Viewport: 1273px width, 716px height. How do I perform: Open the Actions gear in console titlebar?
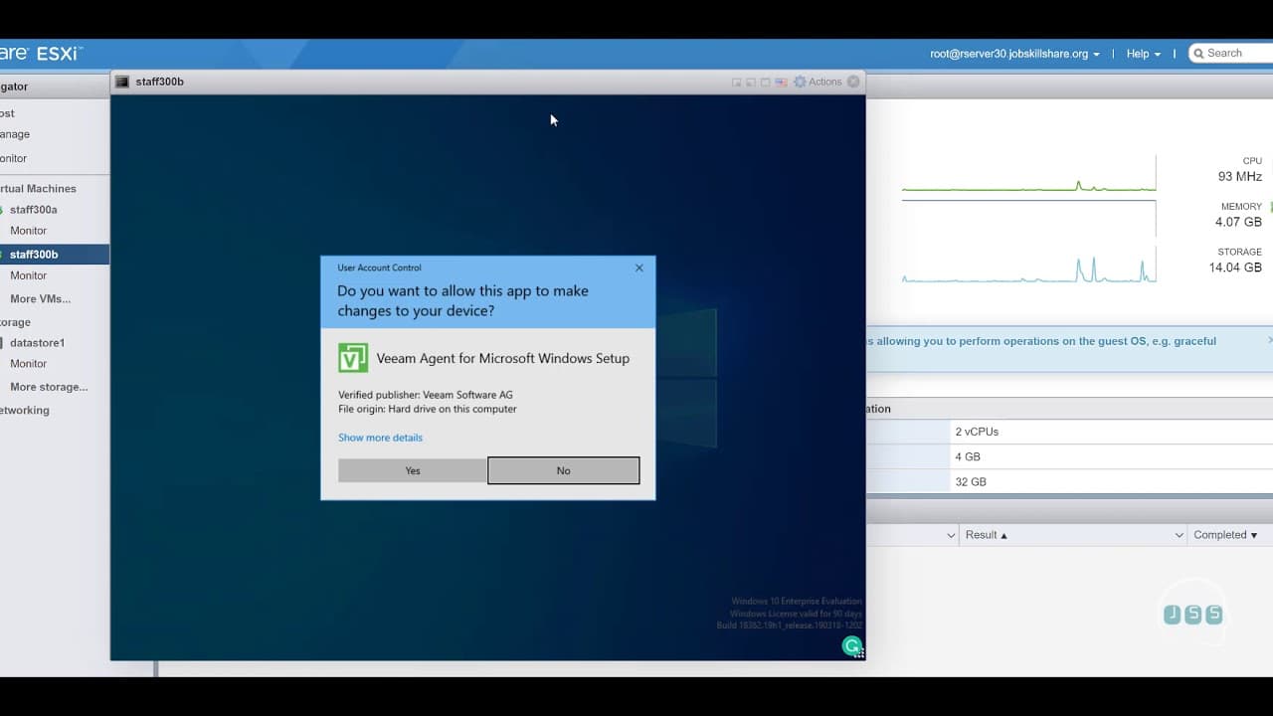[x=800, y=82]
